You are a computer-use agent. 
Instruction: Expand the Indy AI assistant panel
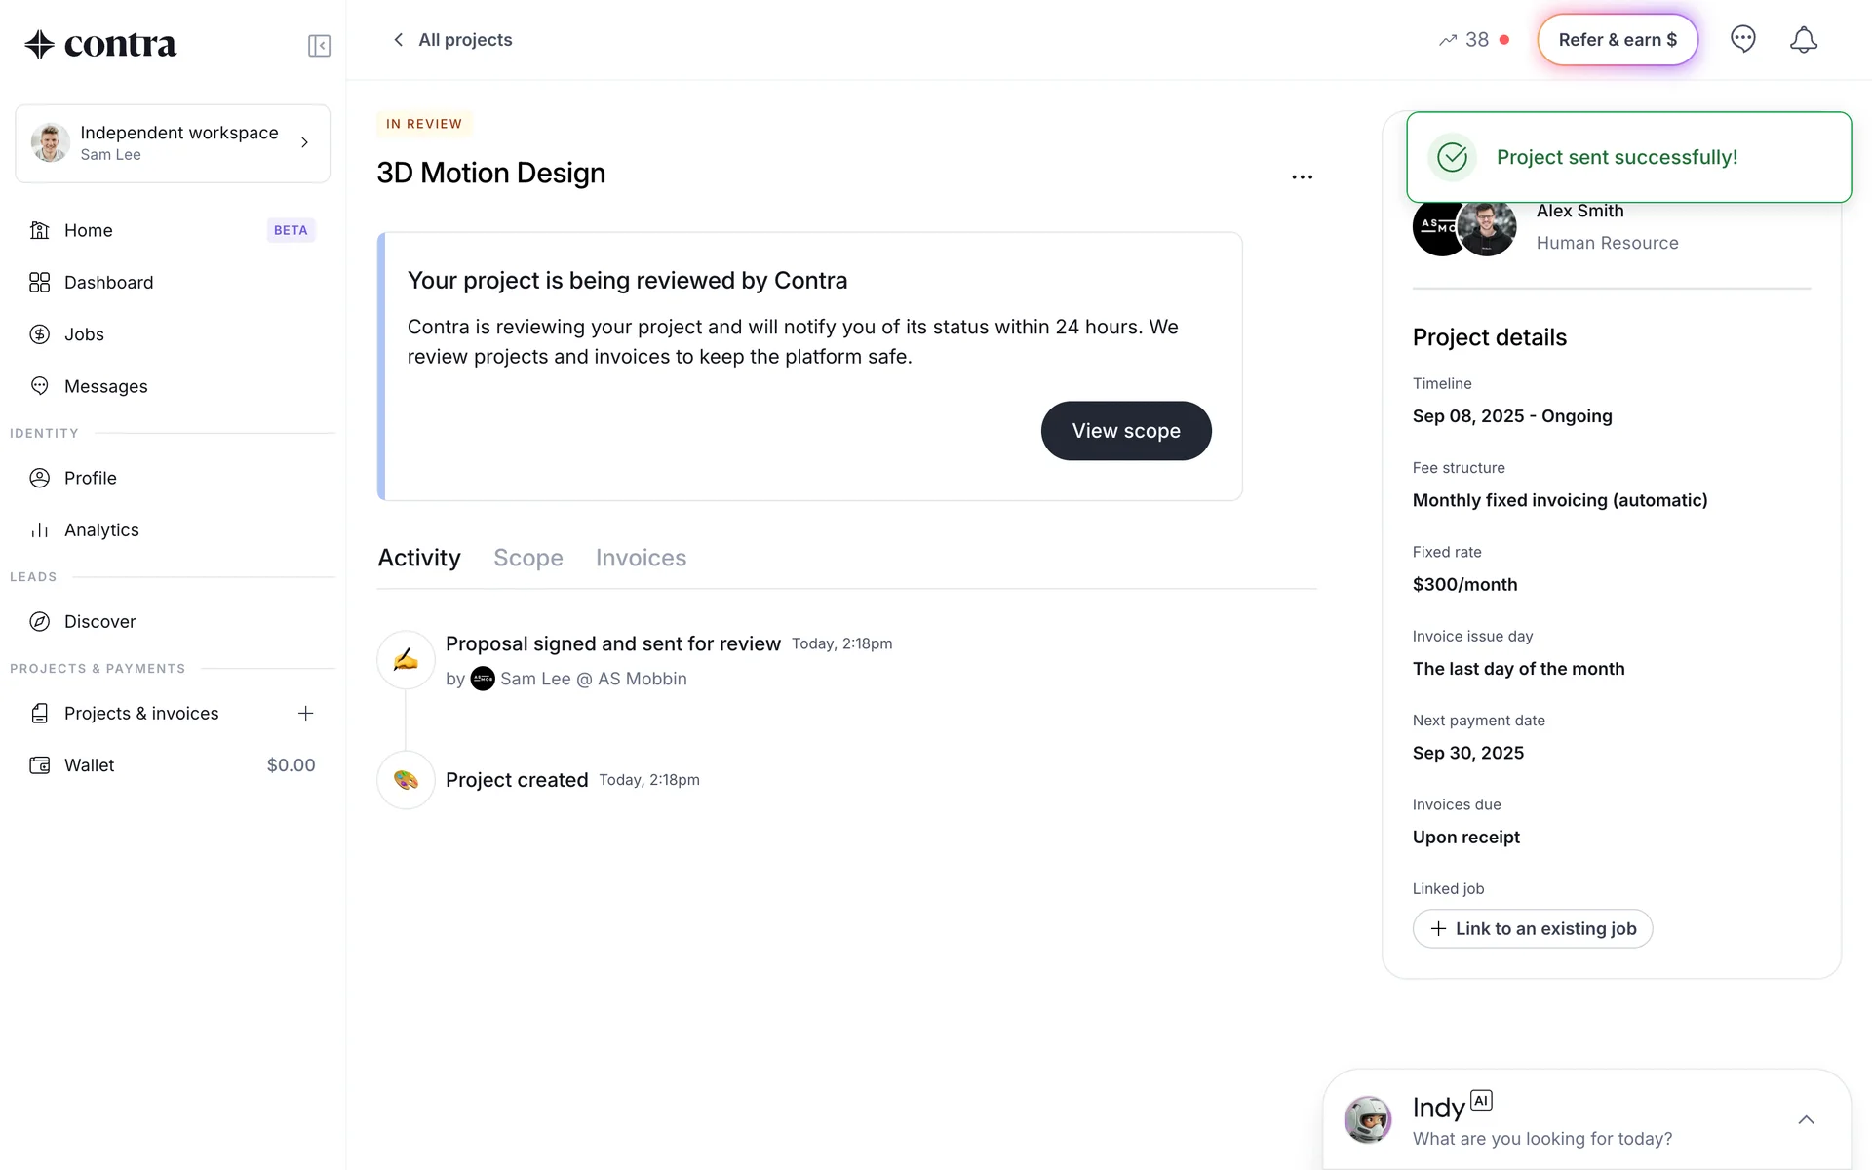1805,1119
